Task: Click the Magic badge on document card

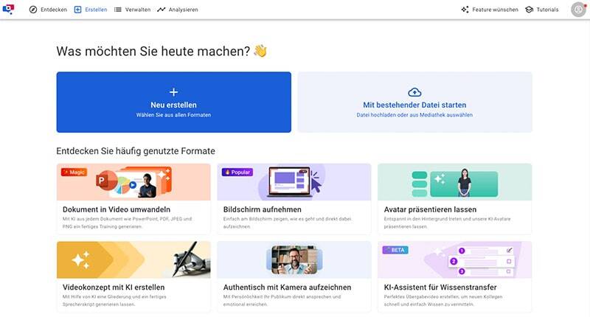Action: 74,173
